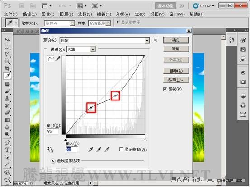Enable 显示修剪 (Show Clipping) checkbox

click(x=121, y=149)
